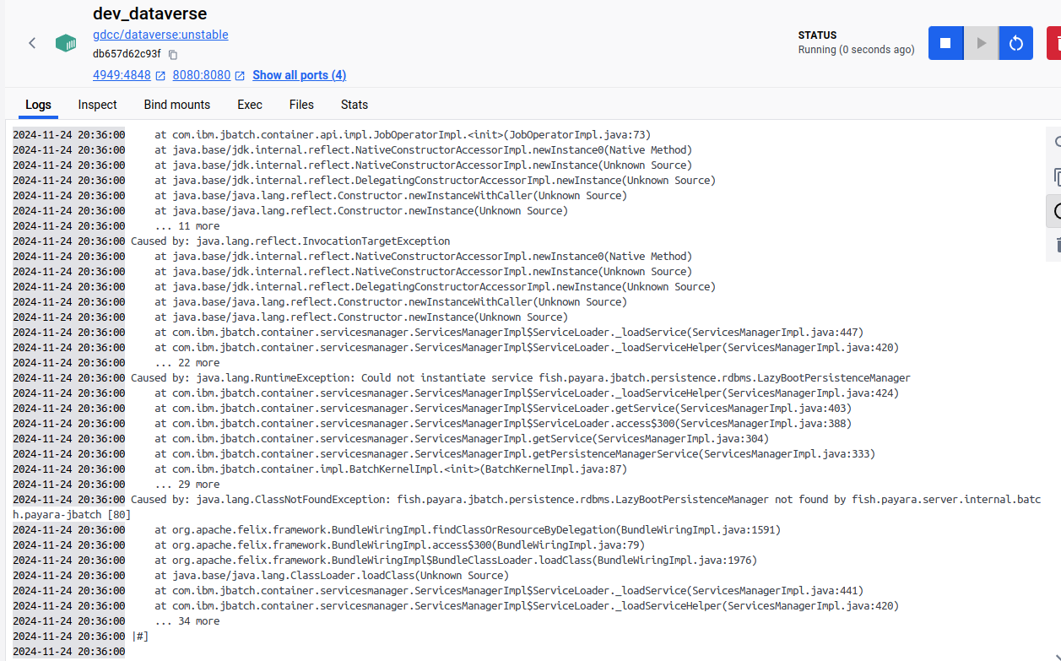The width and height of the screenshot is (1061, 661).
Task: View the Files tab
Action: [301, 105]
